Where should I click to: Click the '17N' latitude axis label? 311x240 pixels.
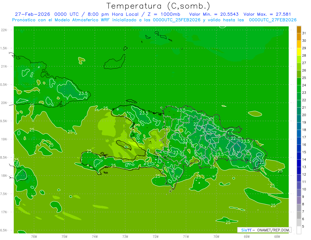[4, 212]
